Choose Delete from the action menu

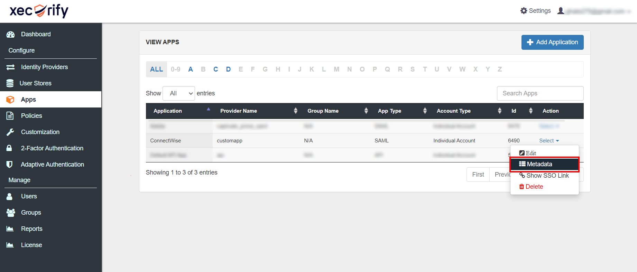point(544,187)
